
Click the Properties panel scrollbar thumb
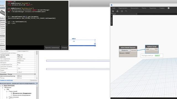pos(37,53)
